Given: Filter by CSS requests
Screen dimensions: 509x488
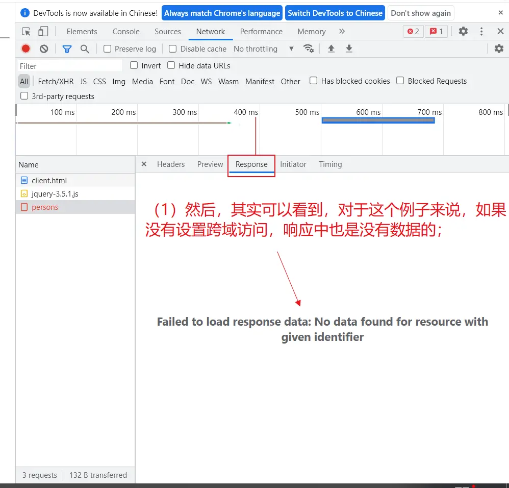Looking at the screenshot, I should tap(99, 81).
